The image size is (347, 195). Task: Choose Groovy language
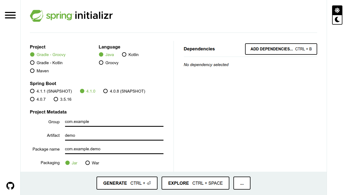[x=108, y=63]
